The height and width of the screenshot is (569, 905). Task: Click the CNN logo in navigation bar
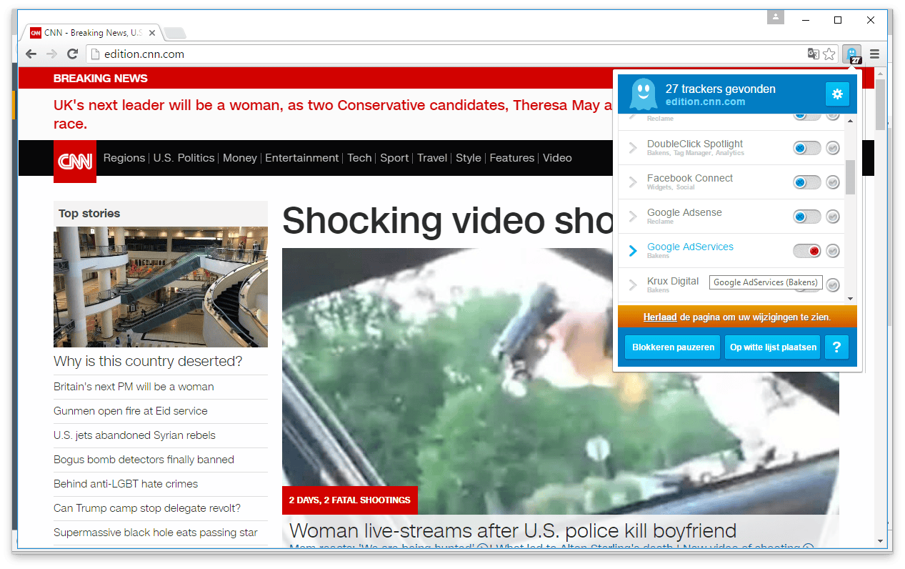point(75,162)
